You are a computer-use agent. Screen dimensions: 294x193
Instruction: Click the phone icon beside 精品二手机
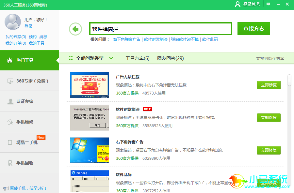(10, 142)
